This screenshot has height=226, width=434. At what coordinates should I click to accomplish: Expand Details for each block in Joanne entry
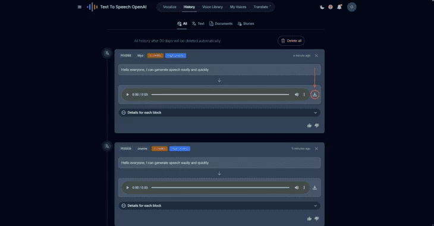(219, 206)
